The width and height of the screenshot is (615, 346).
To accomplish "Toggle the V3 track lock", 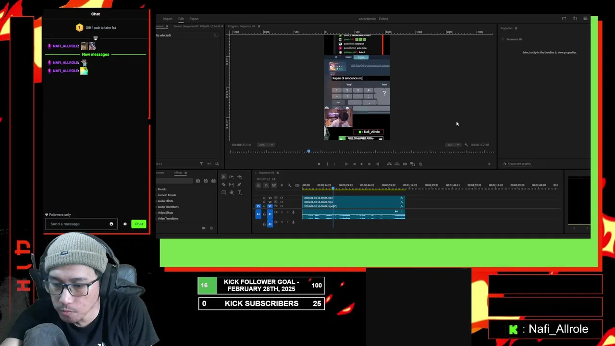I will coord(264,198).
